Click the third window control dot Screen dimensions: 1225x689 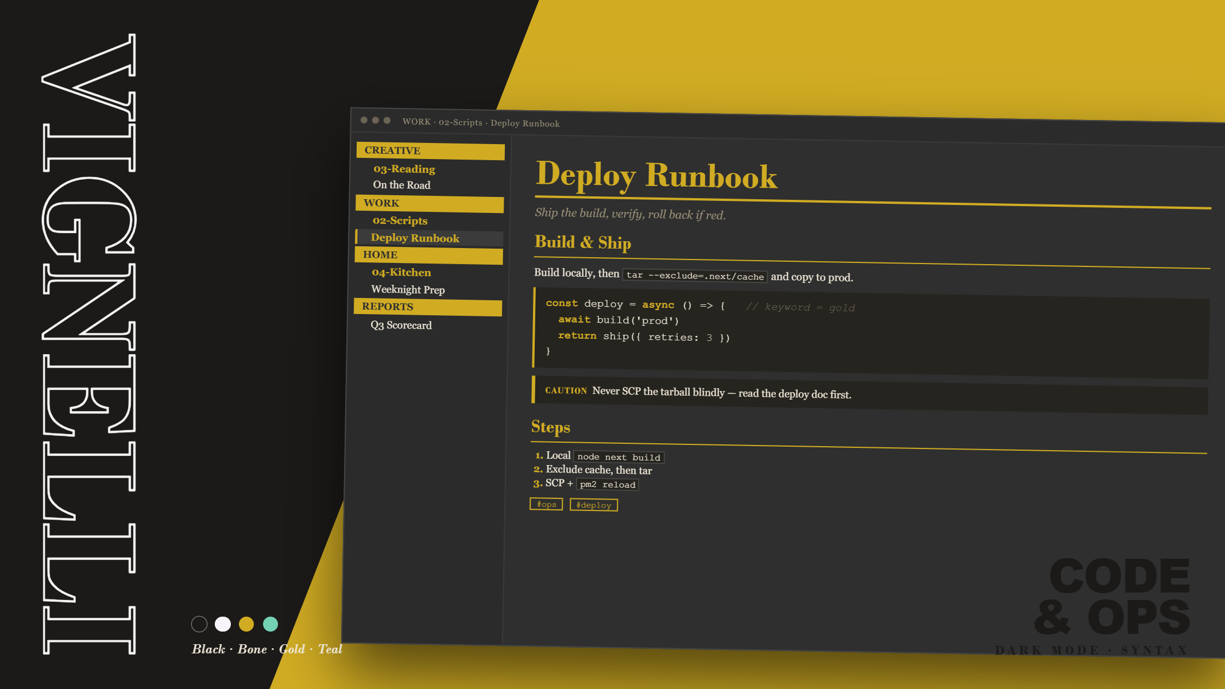coord(387,120)
